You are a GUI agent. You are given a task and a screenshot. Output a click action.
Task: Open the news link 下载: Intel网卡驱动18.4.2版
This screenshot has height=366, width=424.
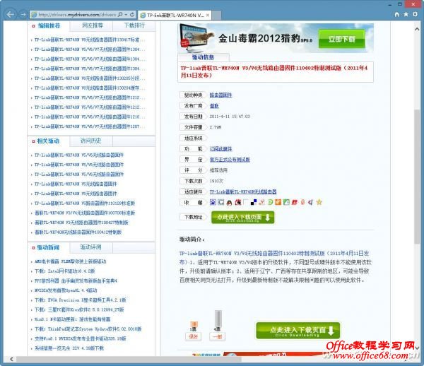click(x=64, y=271)
